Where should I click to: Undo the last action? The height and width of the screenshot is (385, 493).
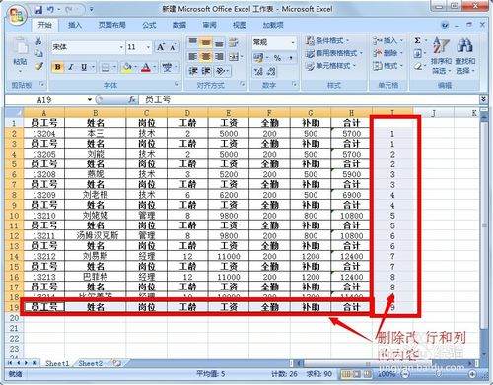(x=51, y=10)
